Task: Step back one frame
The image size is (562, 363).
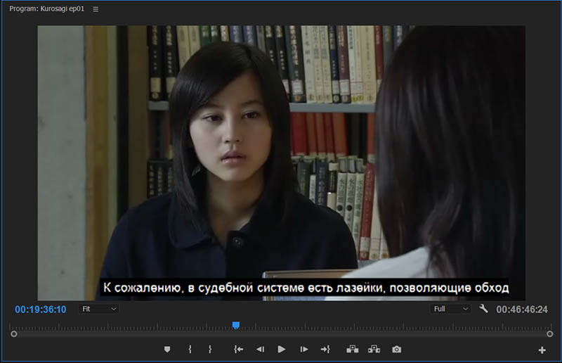Action: pos(260,350)
